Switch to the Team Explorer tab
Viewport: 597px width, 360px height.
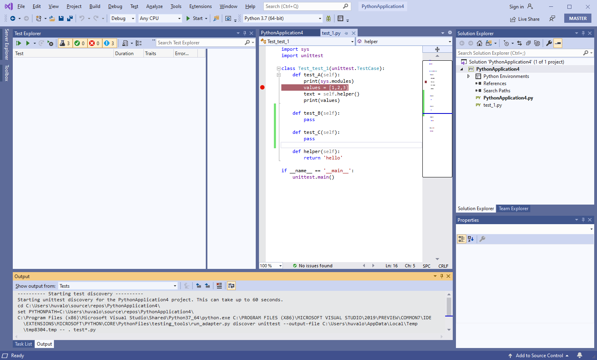[513, 208]
